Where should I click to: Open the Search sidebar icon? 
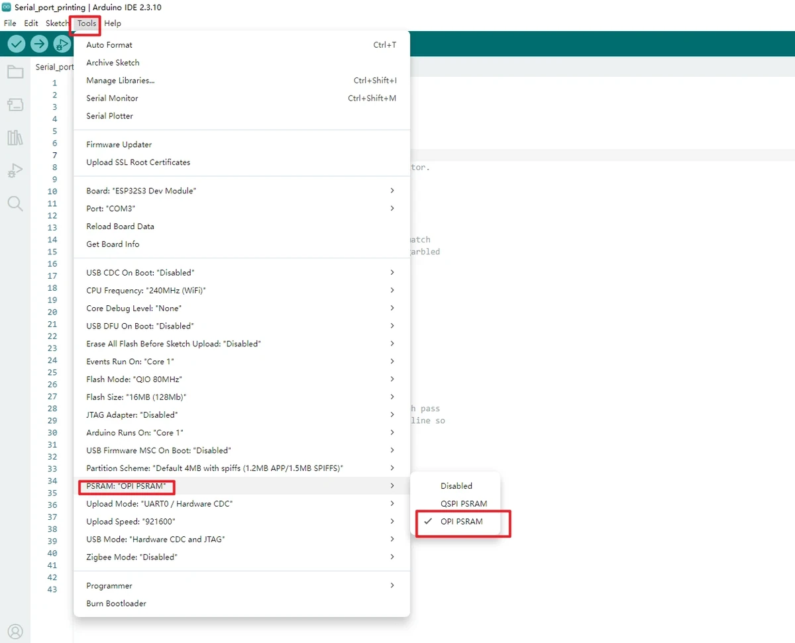pyautogui.click(x=15, y=203)
